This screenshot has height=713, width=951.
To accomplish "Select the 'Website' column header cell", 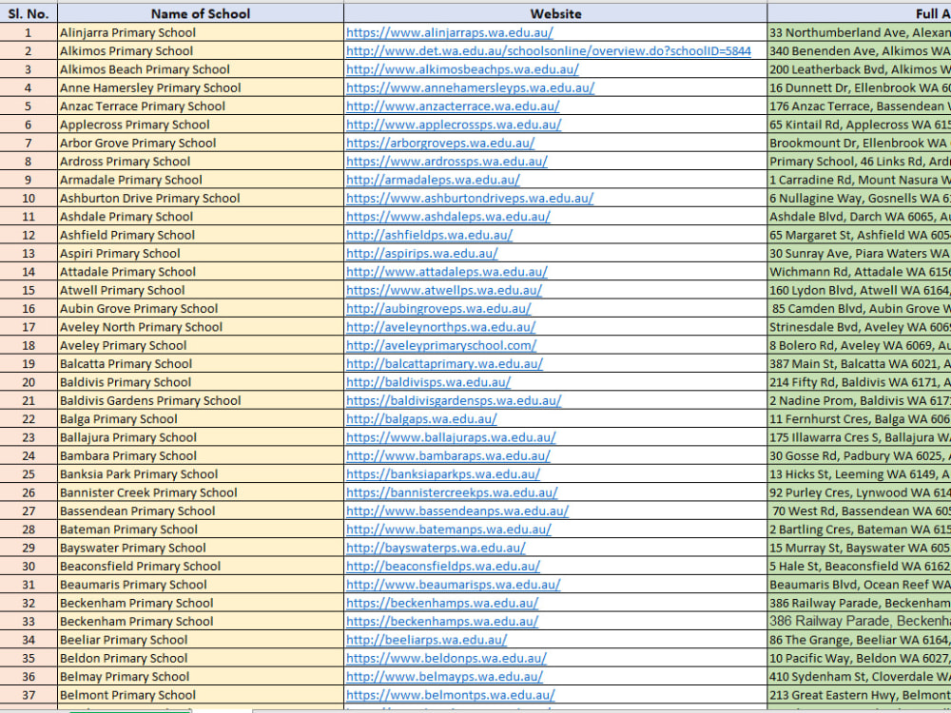I will tap(555, 13).
